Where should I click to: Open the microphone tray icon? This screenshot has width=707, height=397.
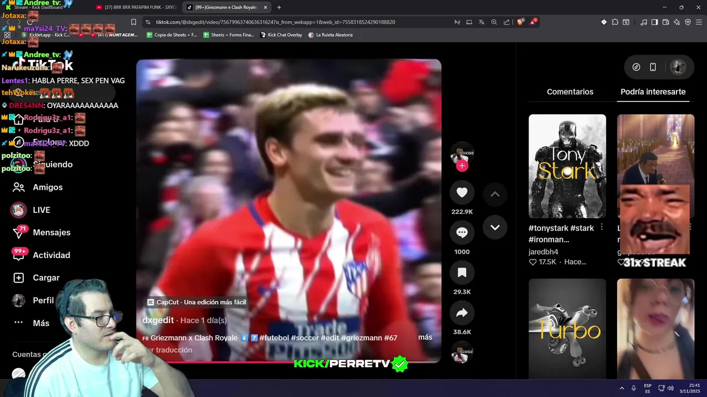[x=634, y=388]
